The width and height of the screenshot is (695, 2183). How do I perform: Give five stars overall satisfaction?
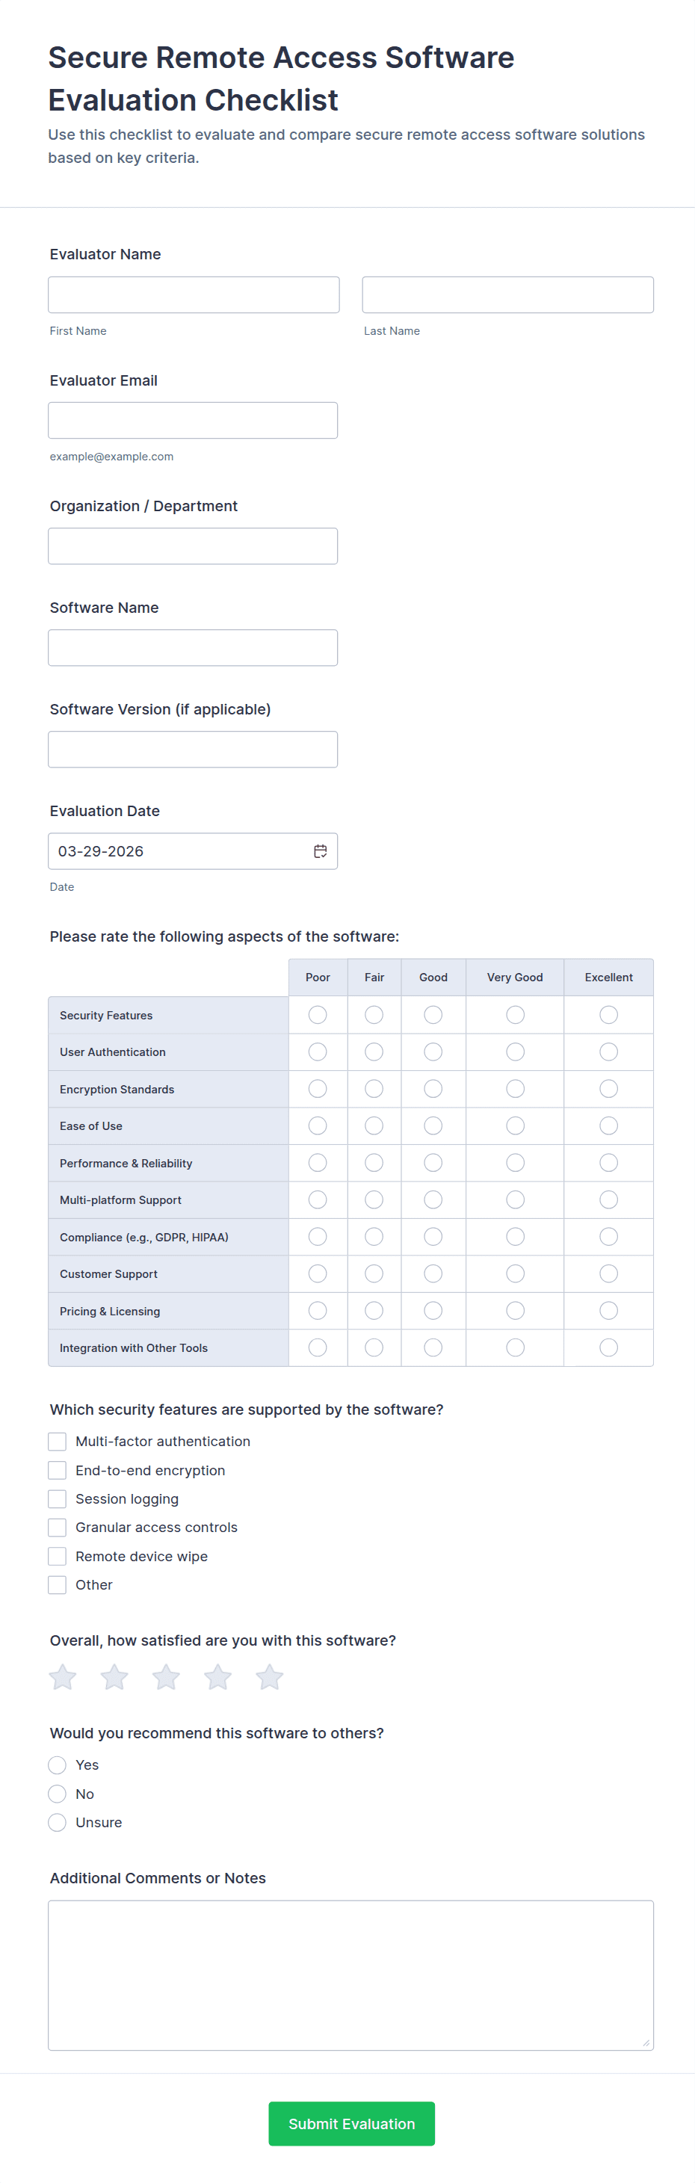point(270,1676)
